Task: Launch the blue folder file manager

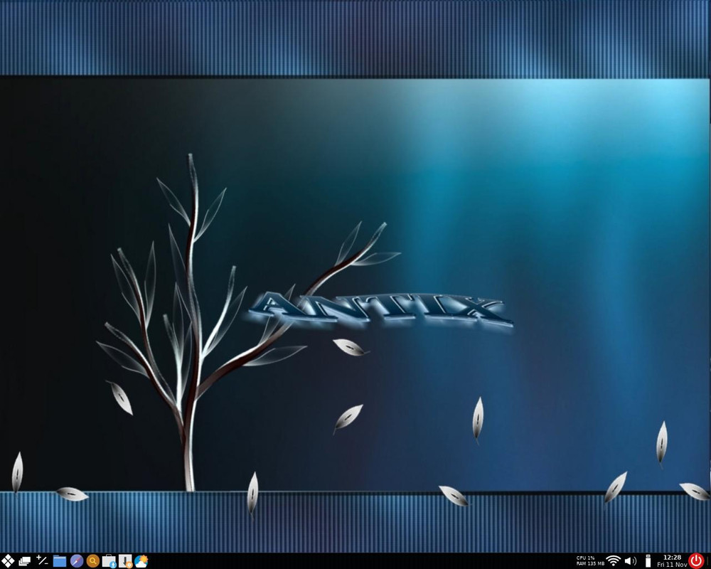Action: click(x=60, y=561)
